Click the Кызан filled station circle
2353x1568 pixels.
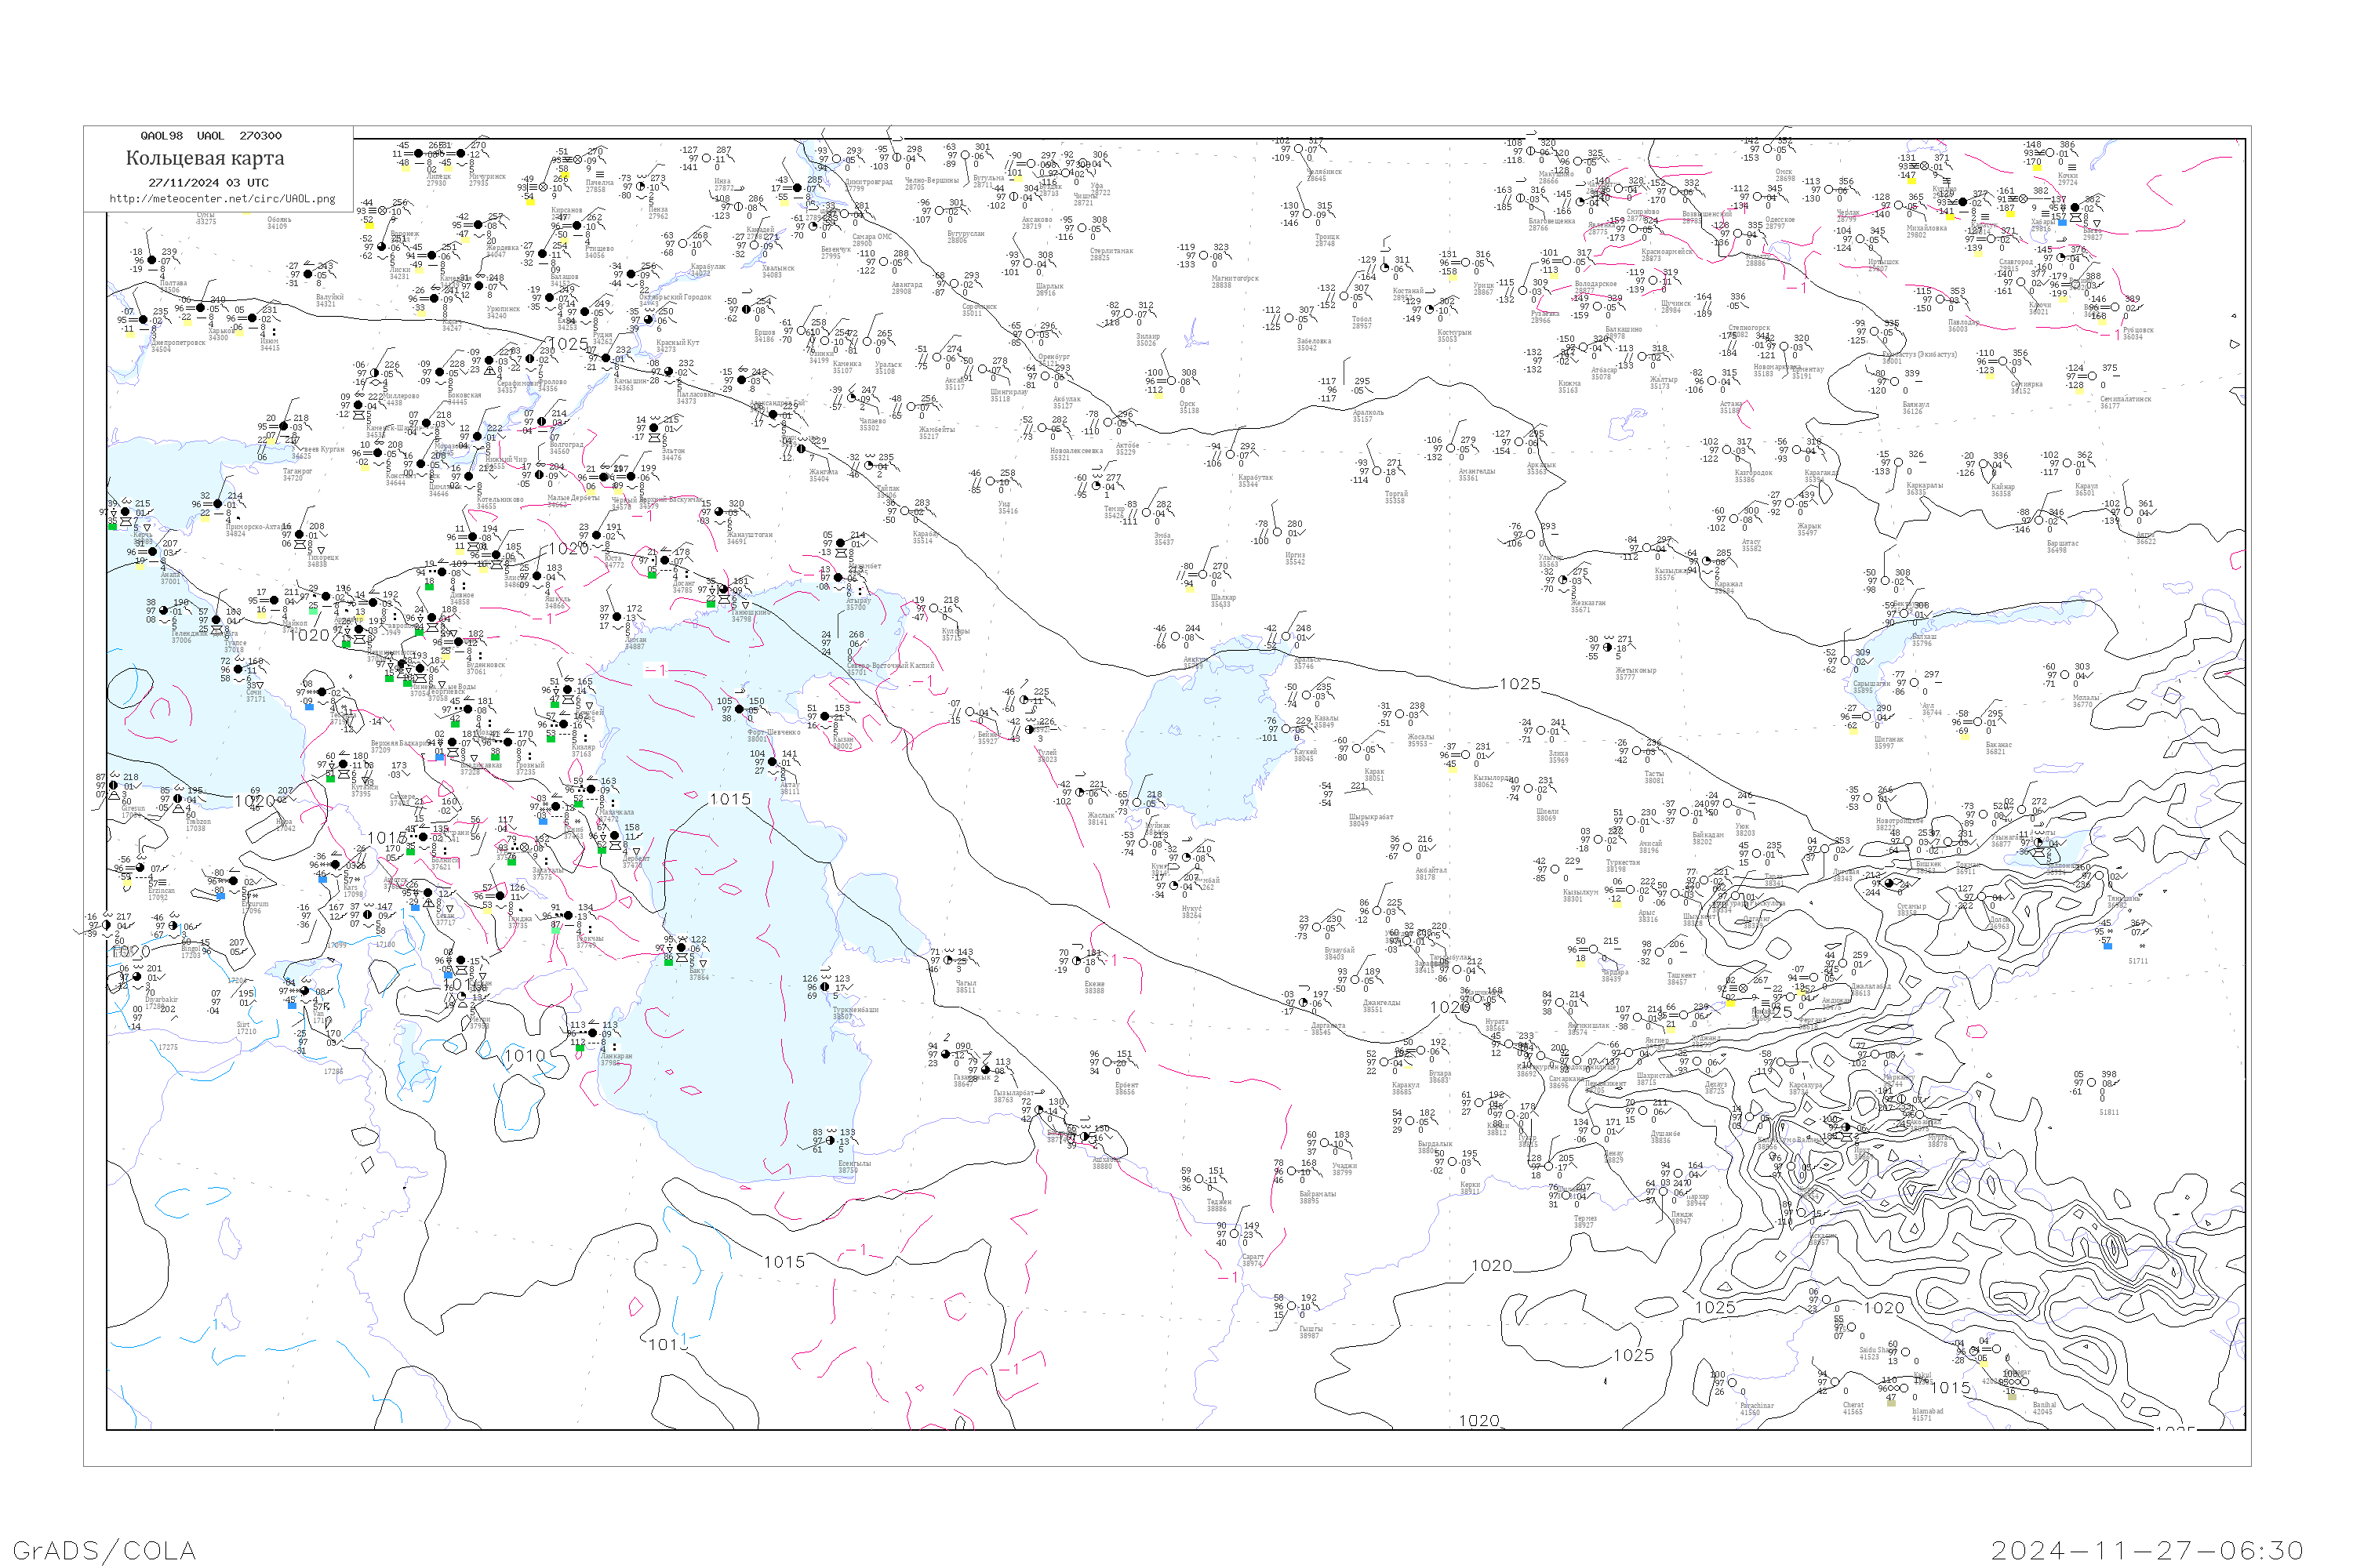pyautogui.click(x=824, y=717)
